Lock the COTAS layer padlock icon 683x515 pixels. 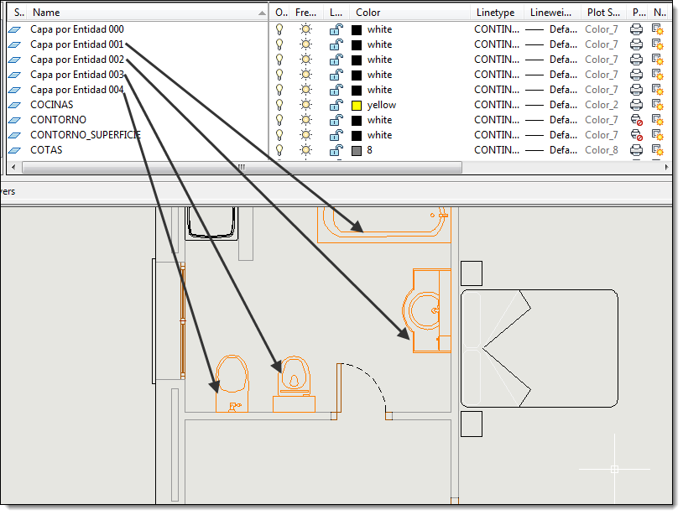[x=336, y=150]
